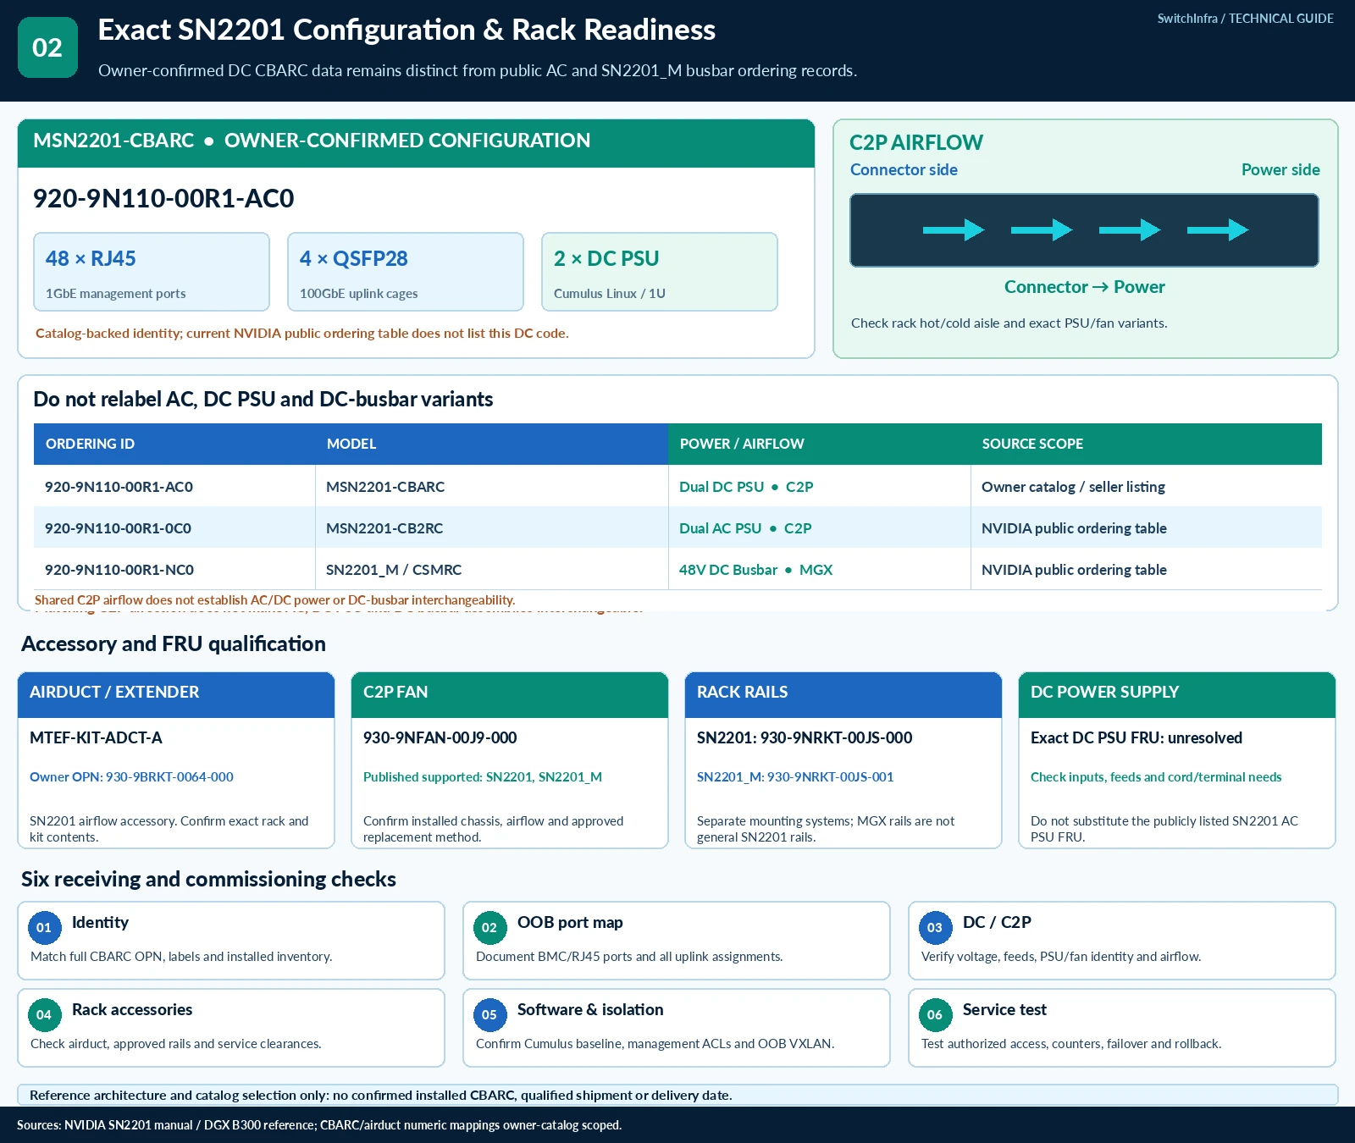The width and height of the screenshot is (1355, 1143).
Task: Click the DC POWER SUPPLY card header
Action: point(1177,695)
